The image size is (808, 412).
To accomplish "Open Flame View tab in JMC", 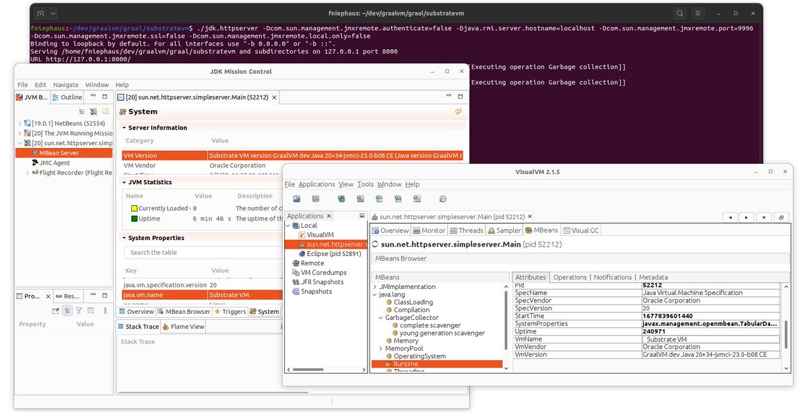I will (182, 327).
